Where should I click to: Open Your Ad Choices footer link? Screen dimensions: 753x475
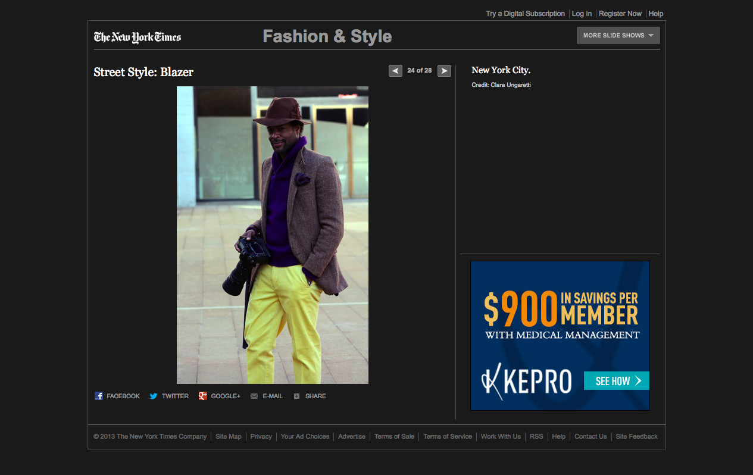(305, 436)
